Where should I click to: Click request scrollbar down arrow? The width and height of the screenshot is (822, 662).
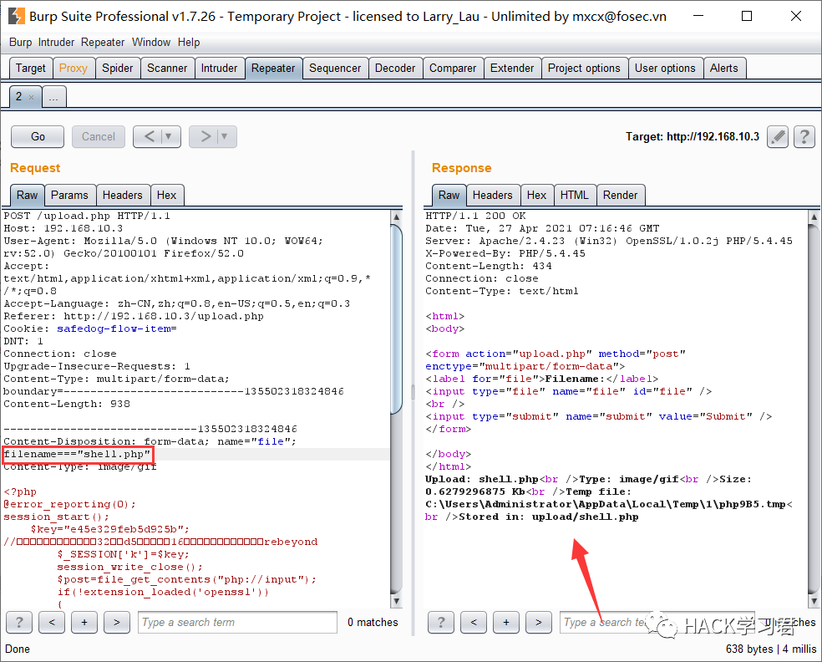click(396, 601)
